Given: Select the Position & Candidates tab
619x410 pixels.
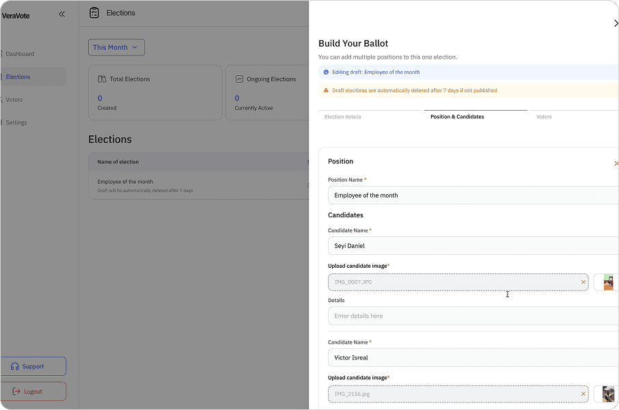Looking at the screenshot, I should click(x=457, y=117).
